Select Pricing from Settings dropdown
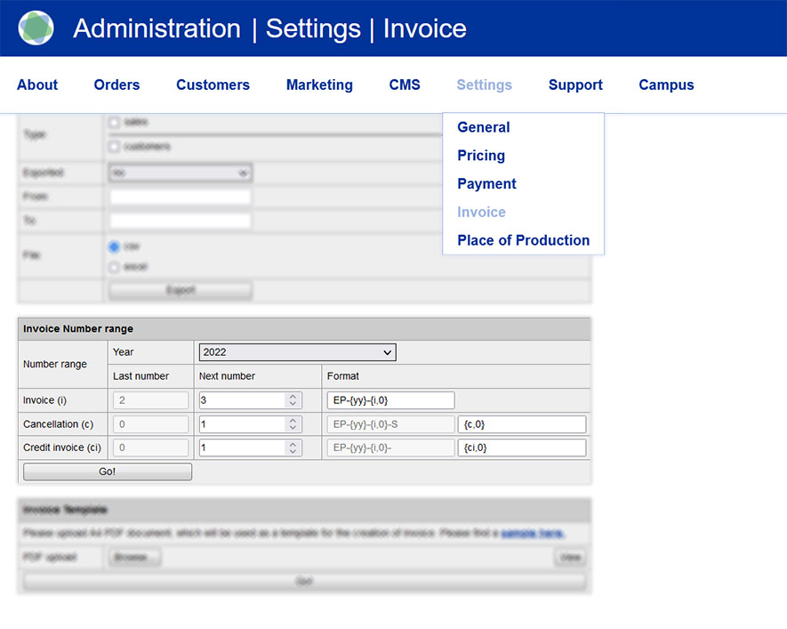Viewport: 787px width, 629px height. 481,156
